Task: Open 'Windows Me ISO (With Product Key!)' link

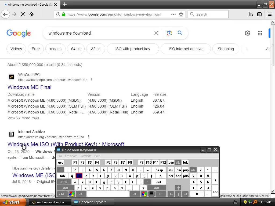Action: tap(66, 144)
